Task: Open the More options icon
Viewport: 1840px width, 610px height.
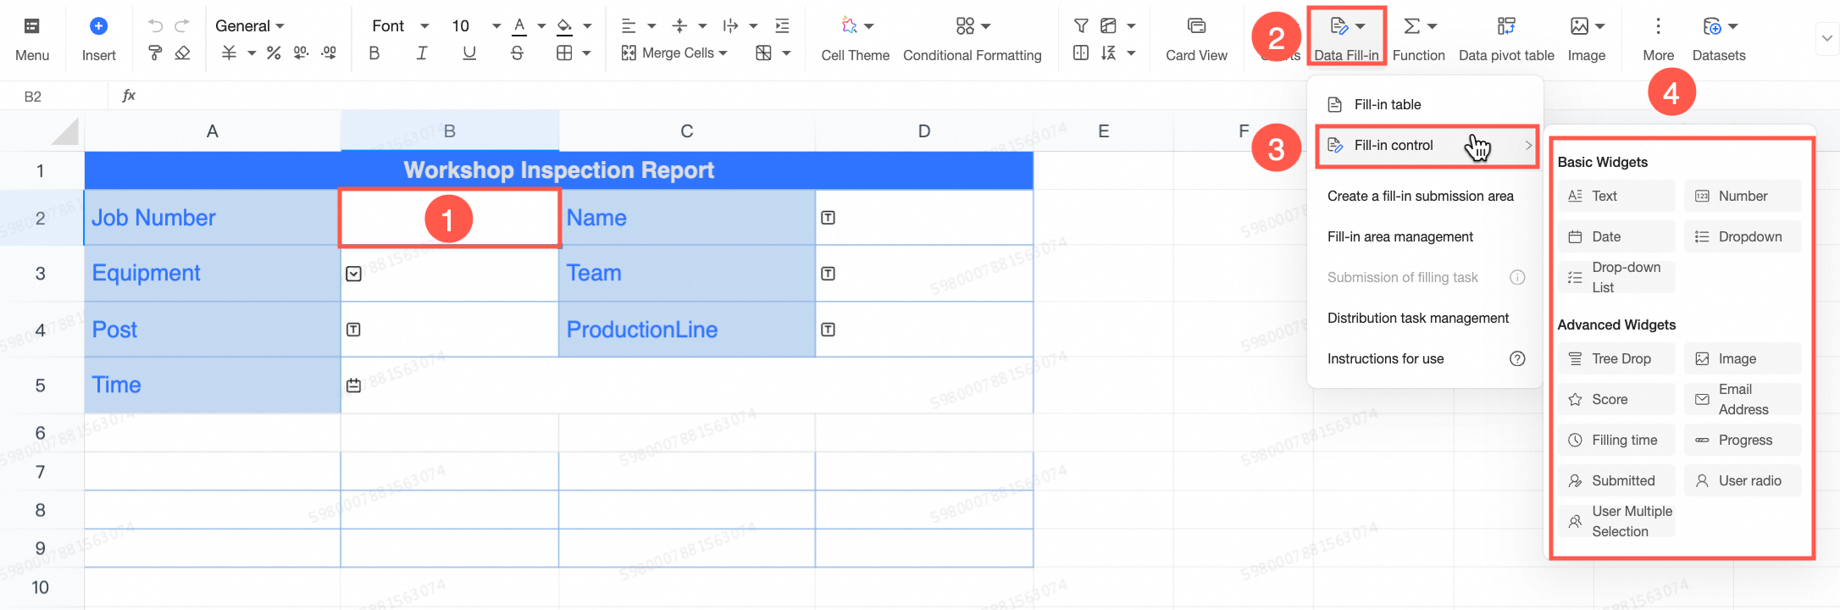Action: tap(1658, 26)
